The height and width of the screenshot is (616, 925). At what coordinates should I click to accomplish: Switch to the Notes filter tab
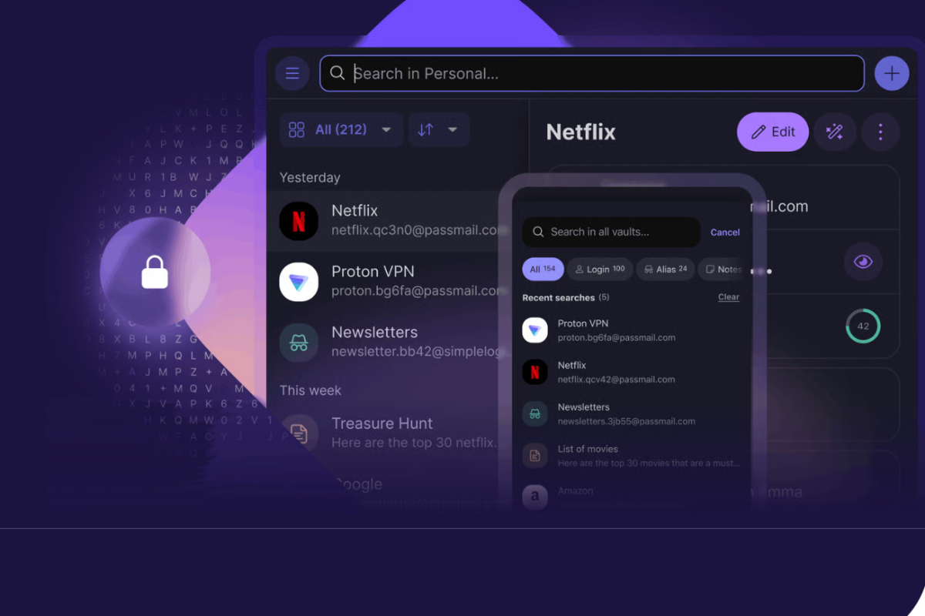tap(721, 269)
